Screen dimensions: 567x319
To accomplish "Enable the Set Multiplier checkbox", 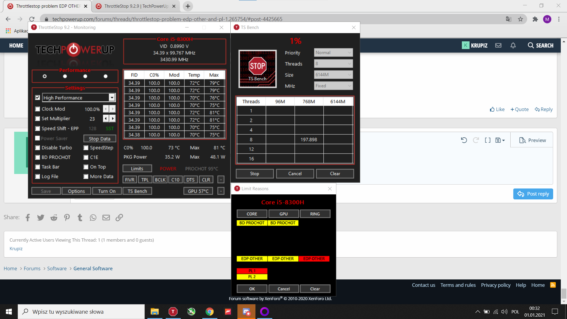I will [38, 118].
